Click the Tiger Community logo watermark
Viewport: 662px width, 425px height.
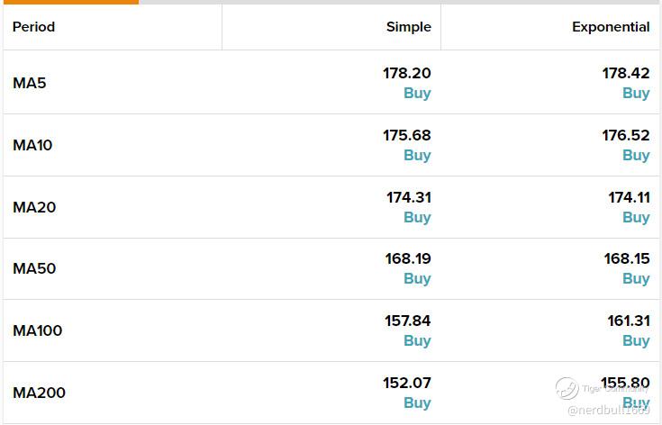pyautogui.click(x=567, y=388)
